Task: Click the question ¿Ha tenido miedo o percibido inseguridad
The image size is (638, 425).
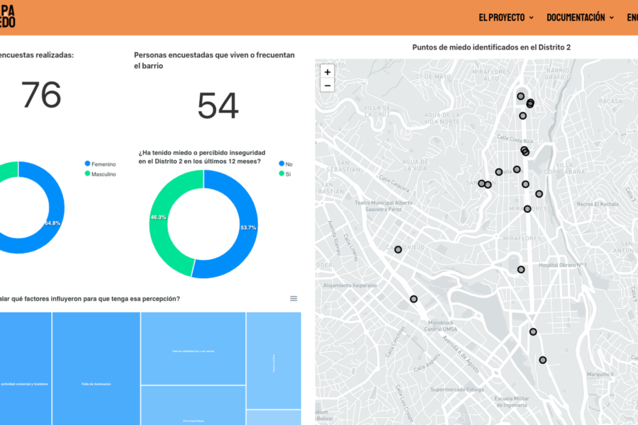Action: (x=202, y=157)
